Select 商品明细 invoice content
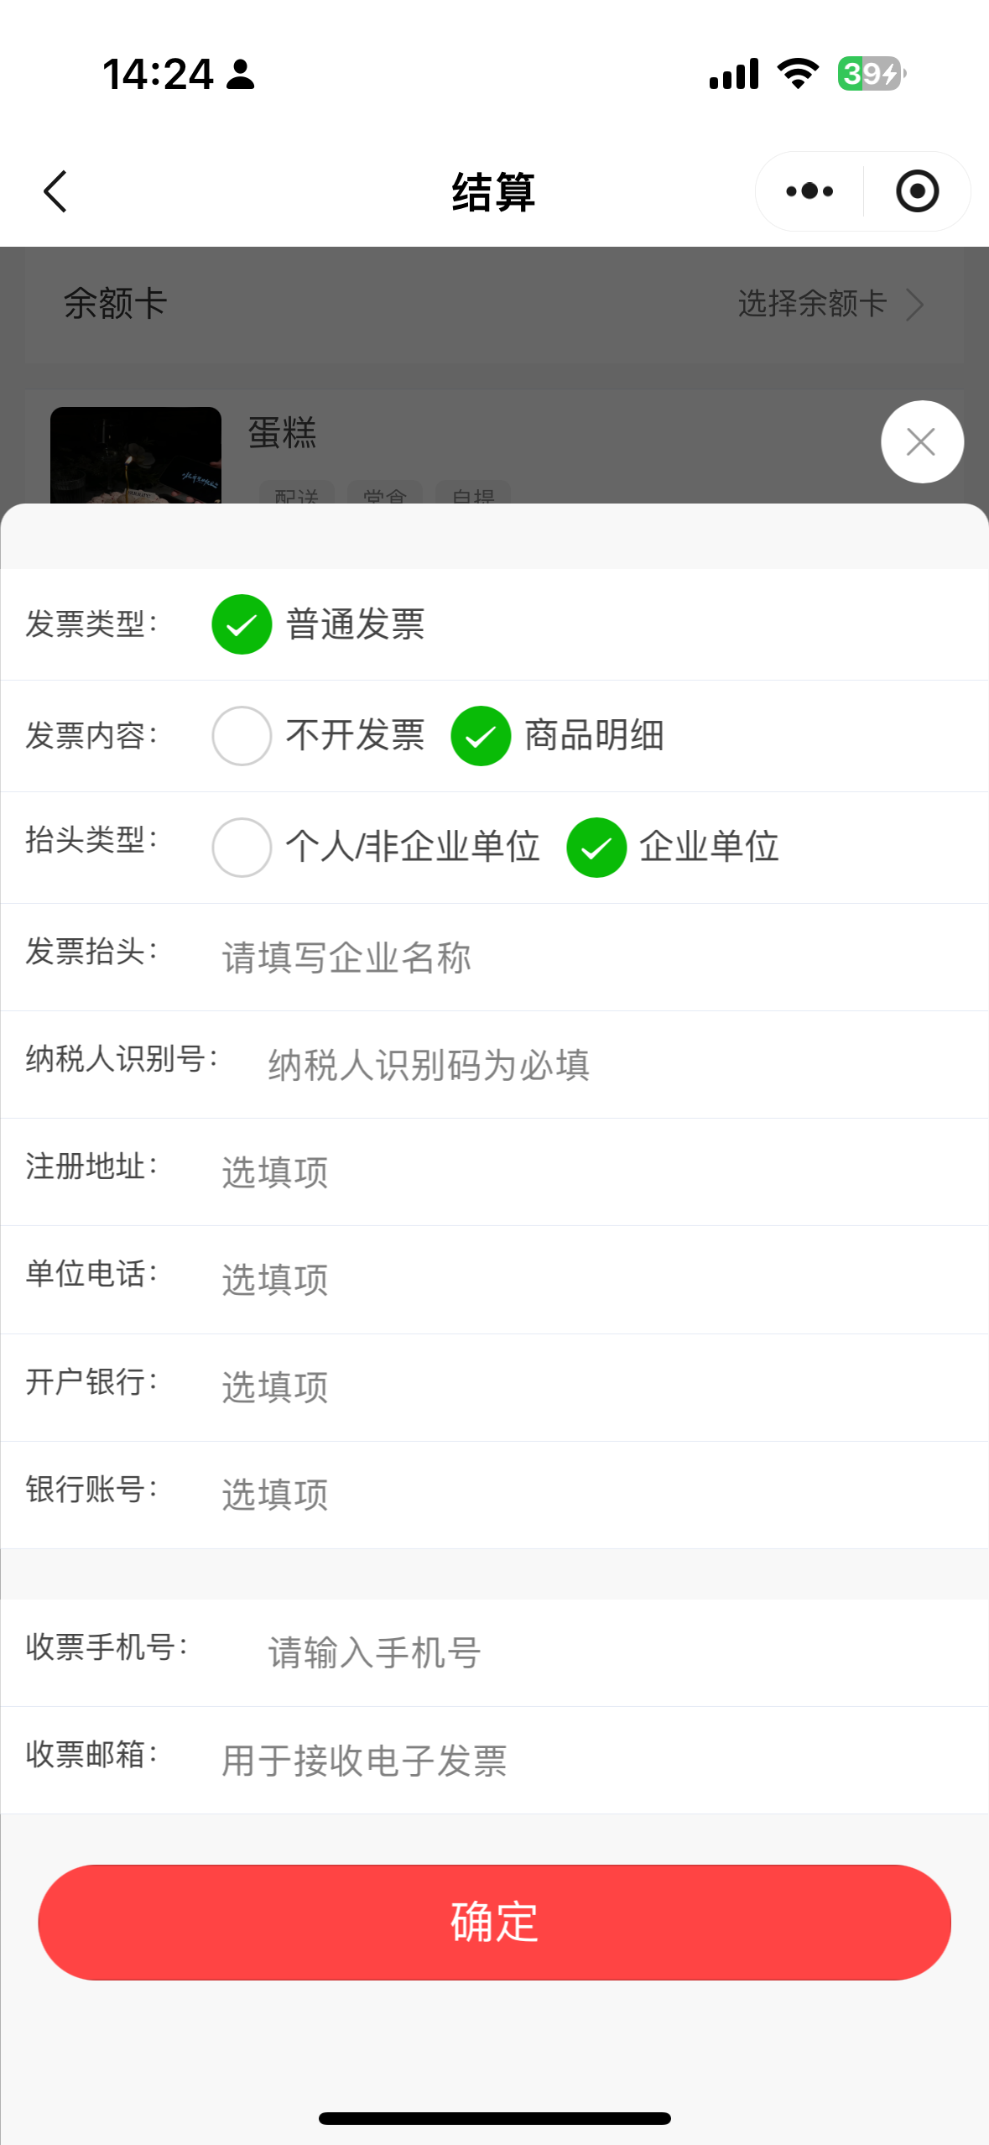The height and width of the screenshot is (2145, 989). (481, 736)
